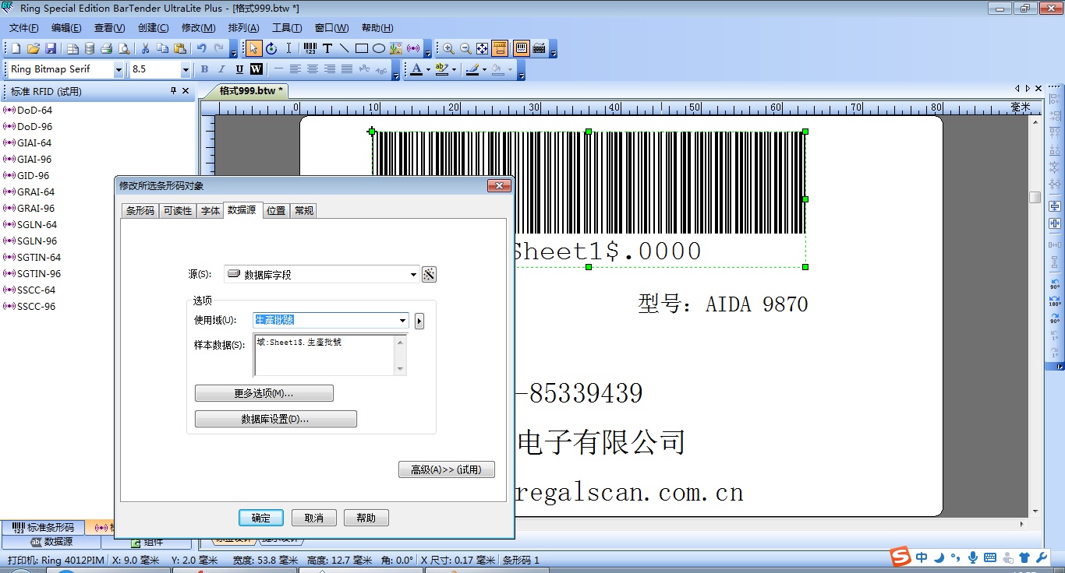Viewport: 1065px width, 573px height.
Task: Paste from clipboard
Action: pyautogui.click(x=180, y=48)
